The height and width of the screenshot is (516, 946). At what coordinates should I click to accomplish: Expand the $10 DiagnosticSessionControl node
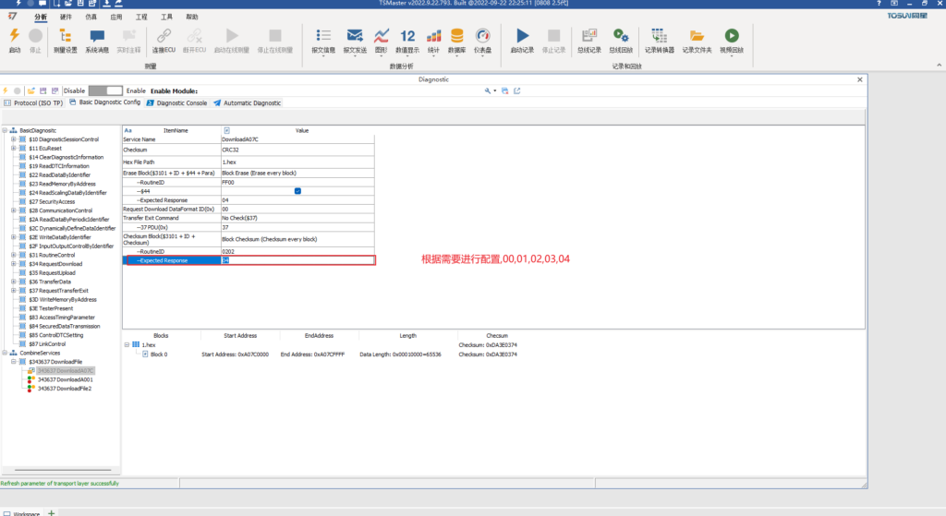(13, 139)
